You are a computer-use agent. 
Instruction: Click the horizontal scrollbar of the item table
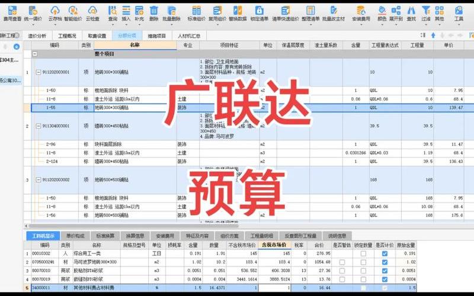pyautogui.click(x=133, y=226)
